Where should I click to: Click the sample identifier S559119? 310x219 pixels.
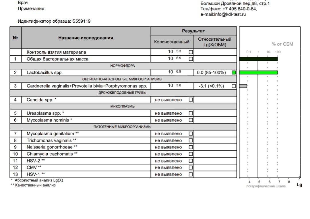point(82,21)
